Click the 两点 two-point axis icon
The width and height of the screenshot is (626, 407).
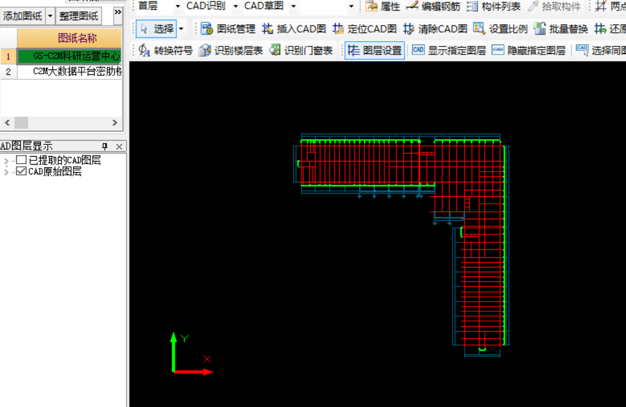tap(600, 6)
